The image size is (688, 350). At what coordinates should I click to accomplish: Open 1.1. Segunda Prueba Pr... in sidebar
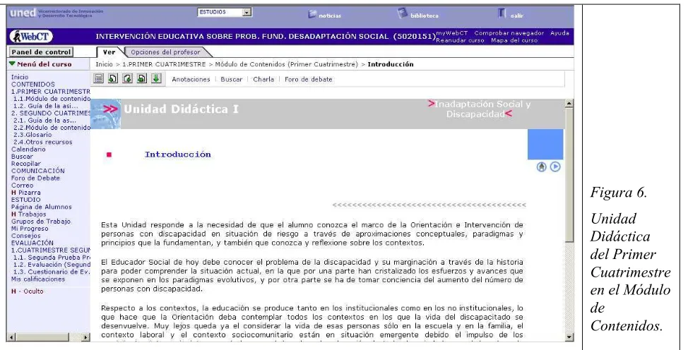coord(52,258)
